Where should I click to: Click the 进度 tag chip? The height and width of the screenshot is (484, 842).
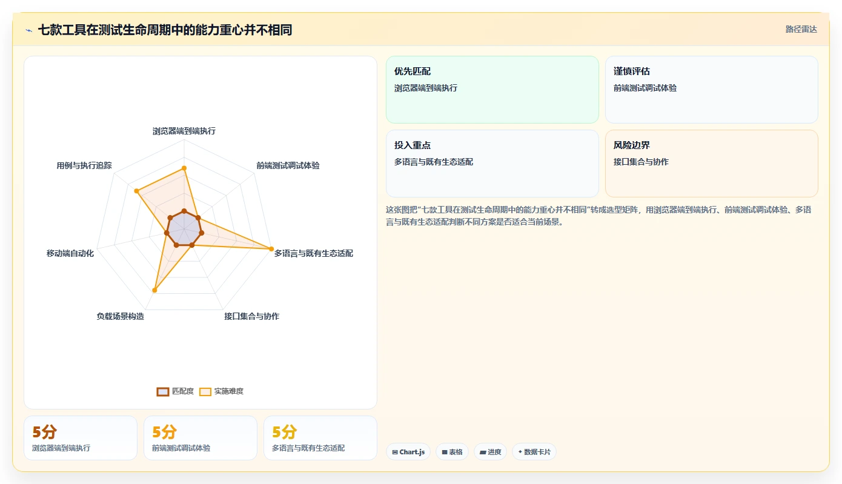(x=490, y=452)
